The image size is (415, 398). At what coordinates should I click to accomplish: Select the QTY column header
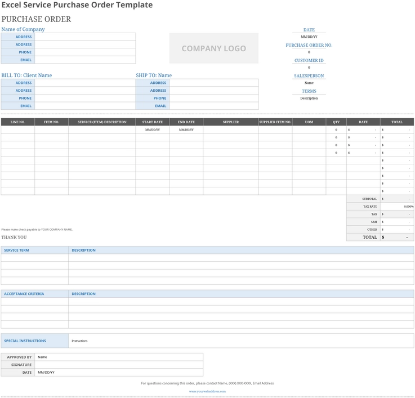[336, 122]
